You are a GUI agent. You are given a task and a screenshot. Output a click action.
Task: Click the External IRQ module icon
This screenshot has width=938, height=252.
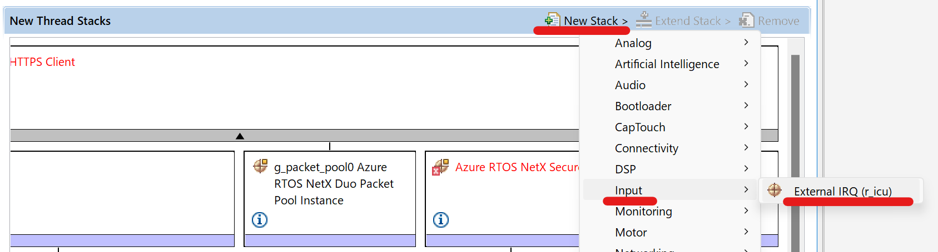click(x=775, y=190)
